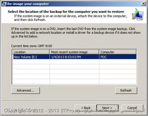This screenshot has height=116, width=148.
Task: Proceed with the Next button
Action: 108,108
